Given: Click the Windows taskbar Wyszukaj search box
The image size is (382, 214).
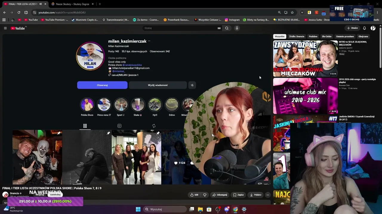Looking at the screenshot, I should [165, 209].
